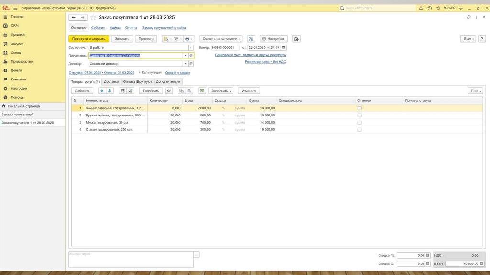Move row down with the blue arrow

pos(110,91)
